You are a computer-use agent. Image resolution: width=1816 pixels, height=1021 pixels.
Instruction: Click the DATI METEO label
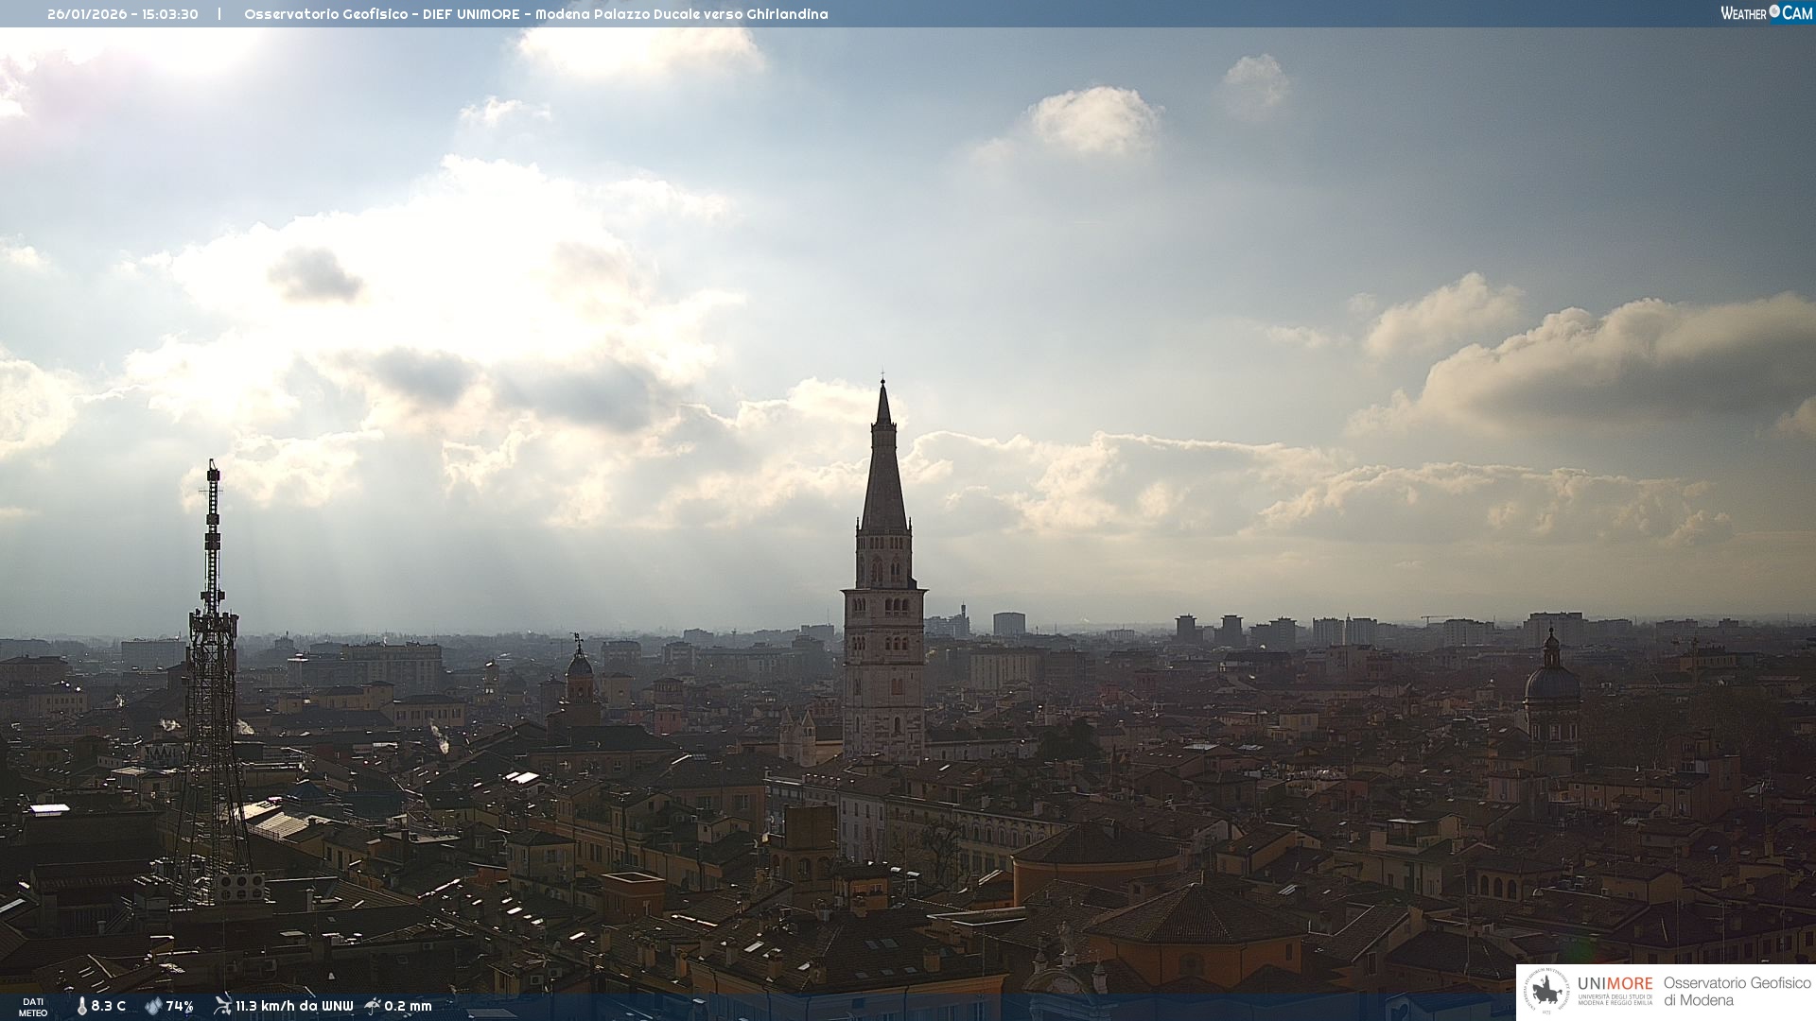coord(33,1007)
